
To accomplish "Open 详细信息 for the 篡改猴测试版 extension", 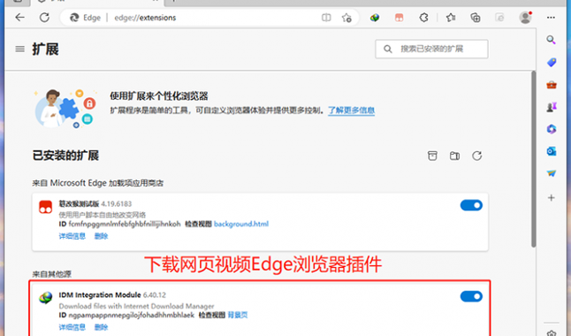I will 72,236.
